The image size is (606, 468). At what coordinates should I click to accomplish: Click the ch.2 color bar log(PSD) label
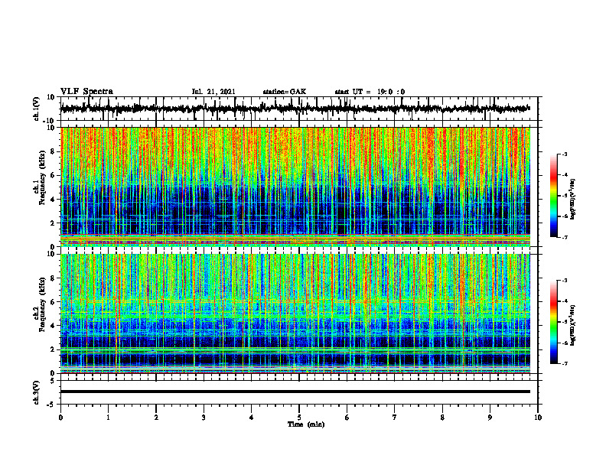click(573, 325)
